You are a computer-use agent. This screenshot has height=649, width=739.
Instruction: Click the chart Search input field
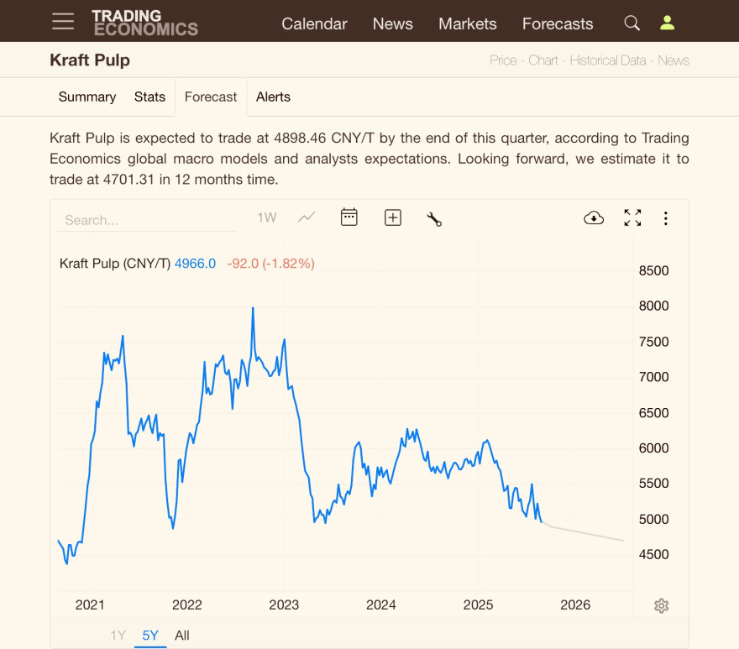pyautogui.click(x=145, y=220)
